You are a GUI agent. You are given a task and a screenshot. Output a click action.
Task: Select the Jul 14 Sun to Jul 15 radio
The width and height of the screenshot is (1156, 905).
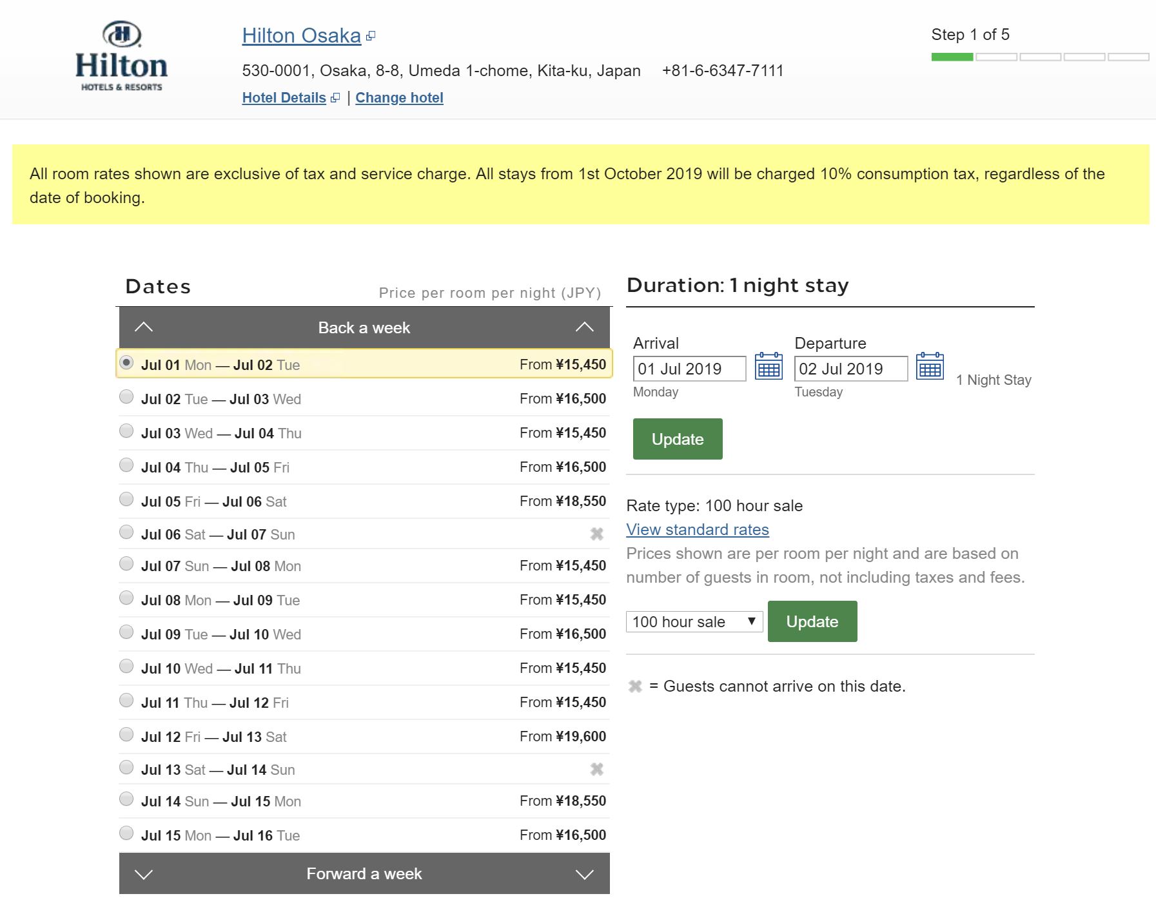pos(126,799)
